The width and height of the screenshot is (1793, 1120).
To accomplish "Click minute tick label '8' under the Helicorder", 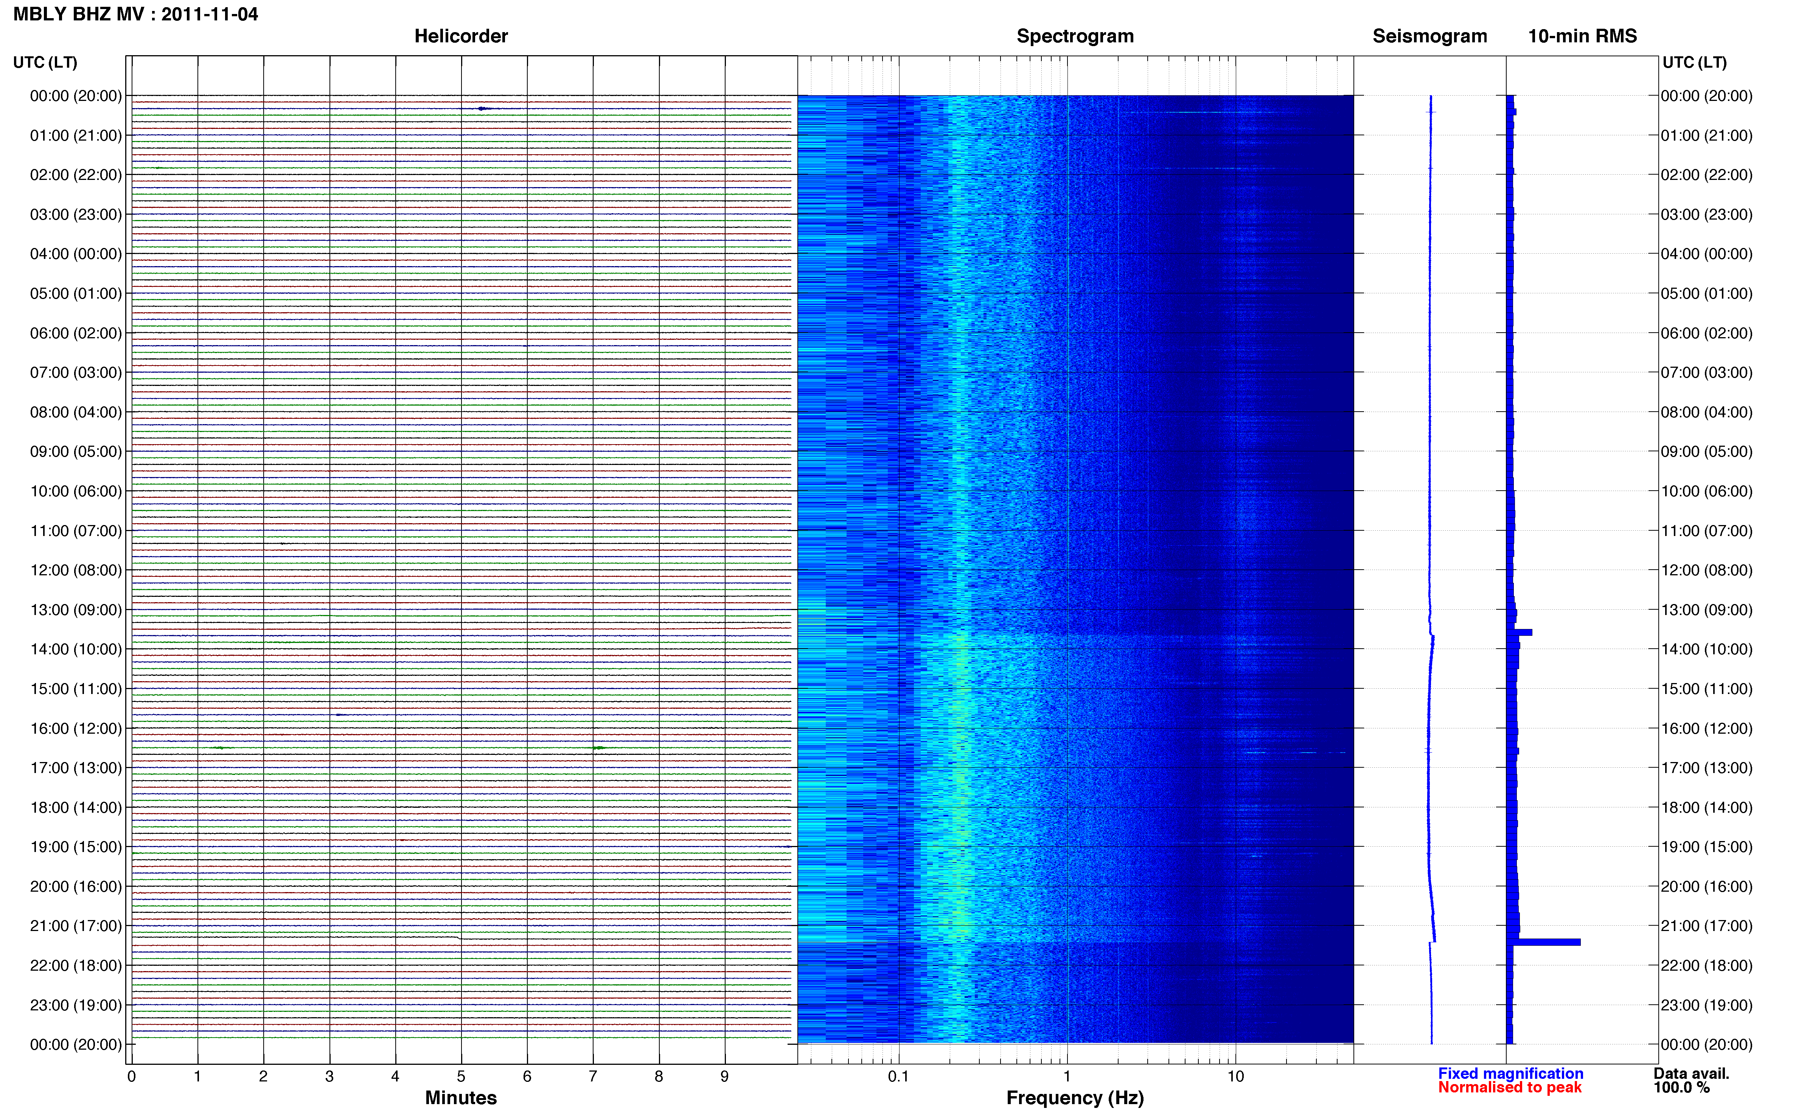I will (x=659, y=1076).
